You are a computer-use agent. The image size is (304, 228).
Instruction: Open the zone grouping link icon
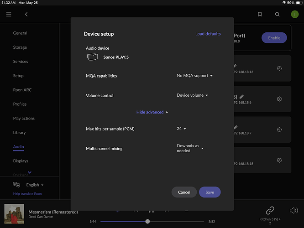270,210
